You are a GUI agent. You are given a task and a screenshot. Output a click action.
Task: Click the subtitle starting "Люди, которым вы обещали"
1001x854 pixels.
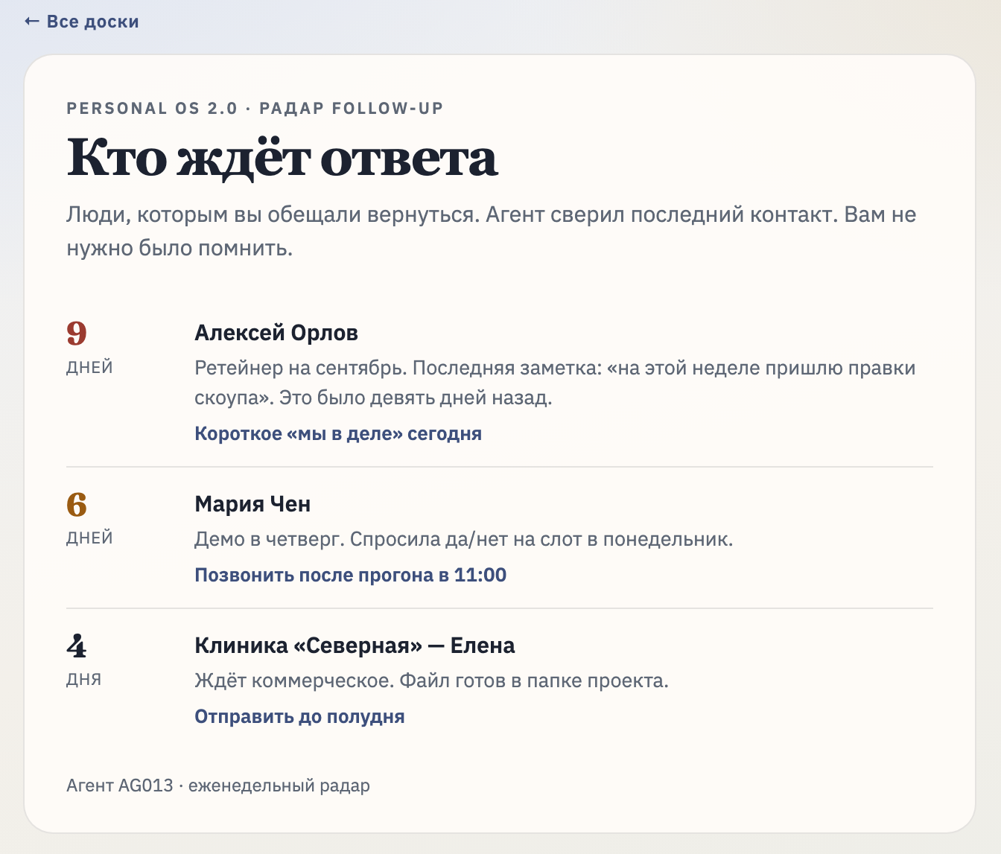(492, 231)
